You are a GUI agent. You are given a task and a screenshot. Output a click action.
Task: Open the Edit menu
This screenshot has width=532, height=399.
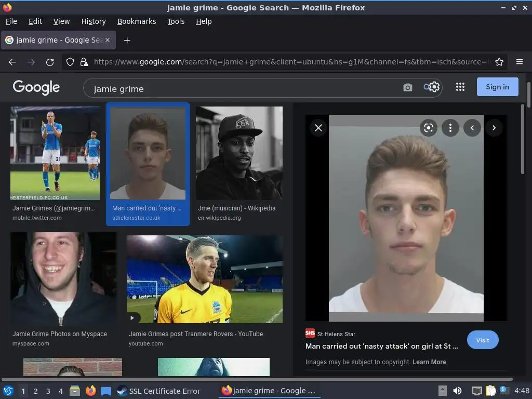click(35, 21)
